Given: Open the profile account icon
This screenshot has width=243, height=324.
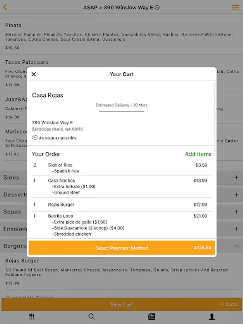Looking at the screenshot, I should tap(212, 317).
